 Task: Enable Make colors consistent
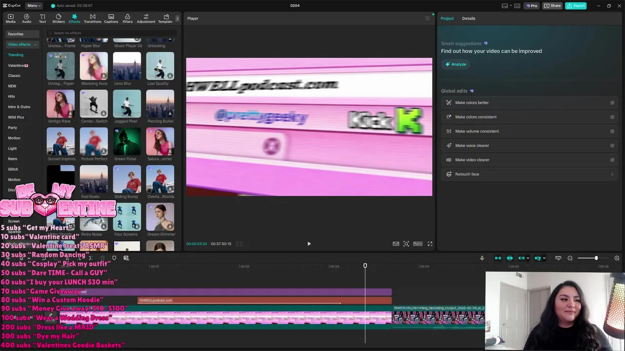click(612, 117)
